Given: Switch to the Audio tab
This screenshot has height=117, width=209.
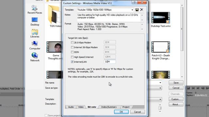Looking at the screenshot, I should [71, 107].
